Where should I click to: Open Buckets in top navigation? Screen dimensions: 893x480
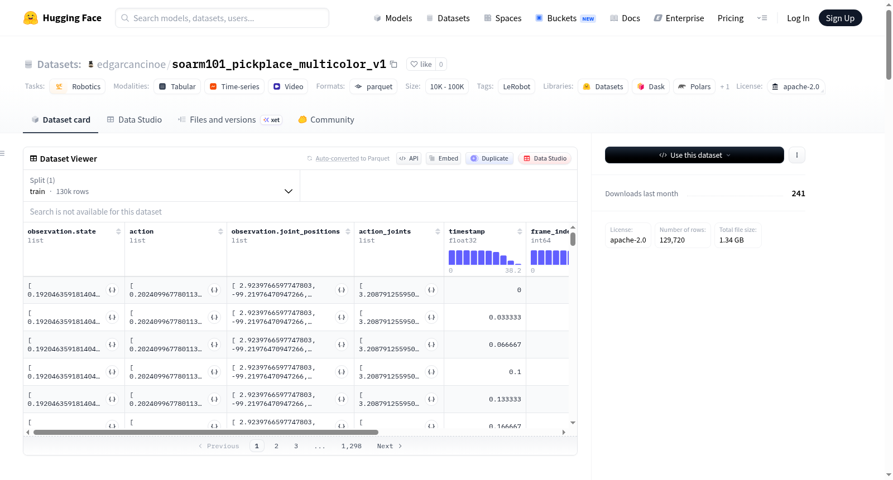565,18
